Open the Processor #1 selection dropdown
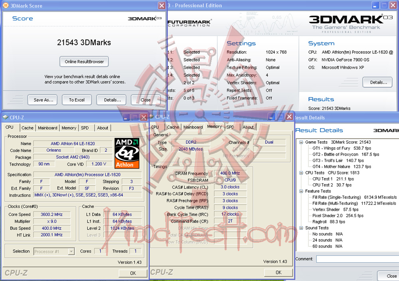Screen dimensions: 399x281 point(71,251)
